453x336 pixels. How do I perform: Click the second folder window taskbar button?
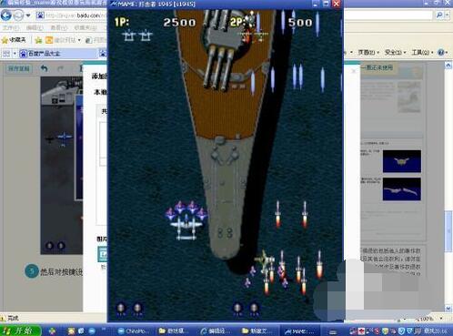pos(258,331)
